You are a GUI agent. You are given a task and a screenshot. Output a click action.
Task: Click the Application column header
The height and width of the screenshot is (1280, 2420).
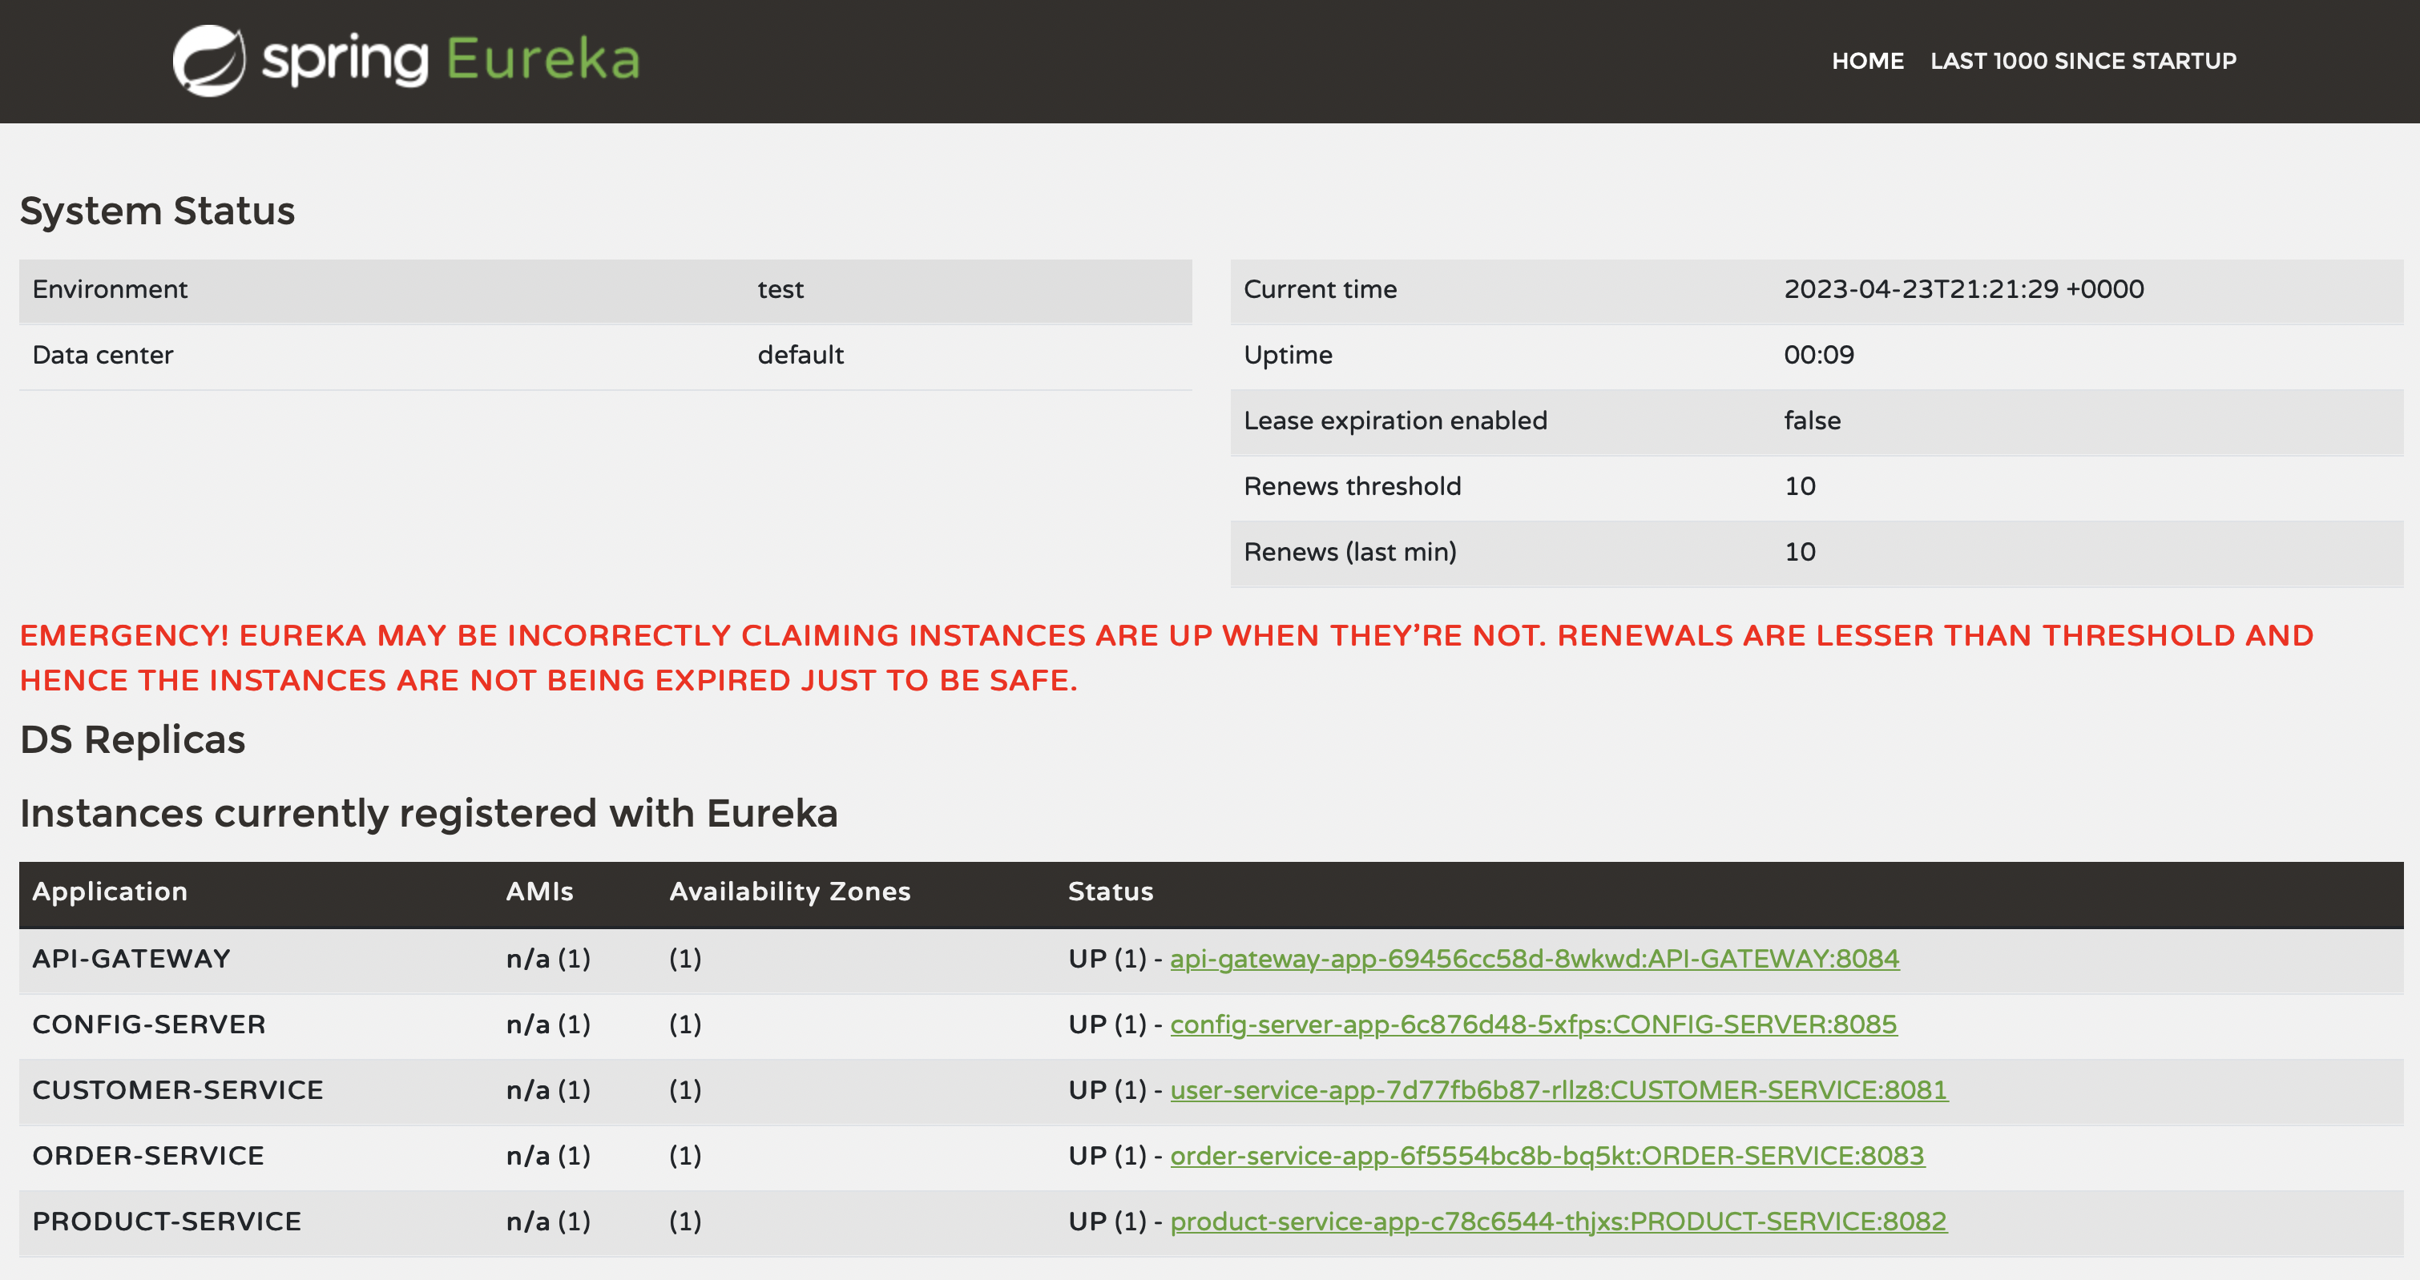(110, 892)
